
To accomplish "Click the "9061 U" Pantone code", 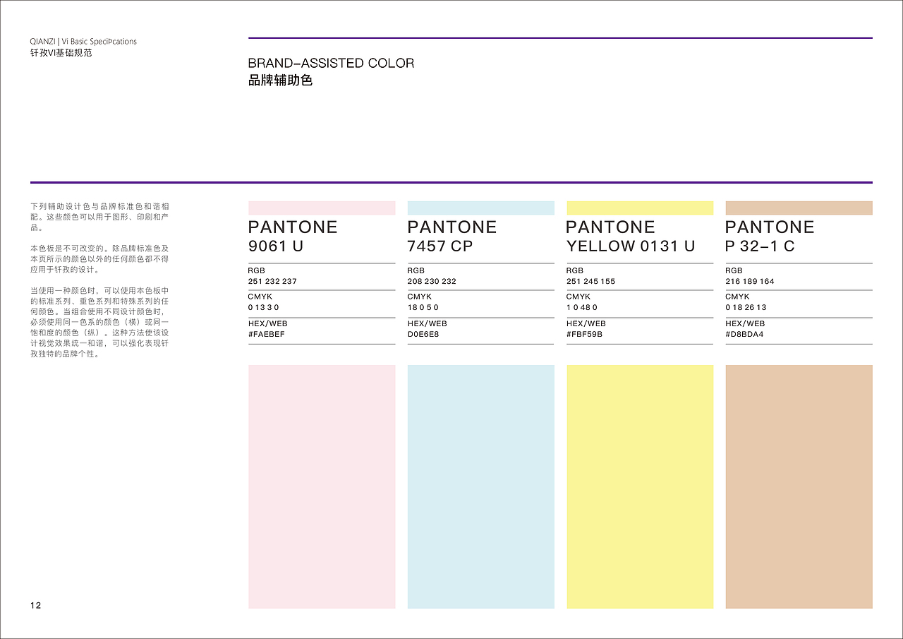I will [276, 246].
